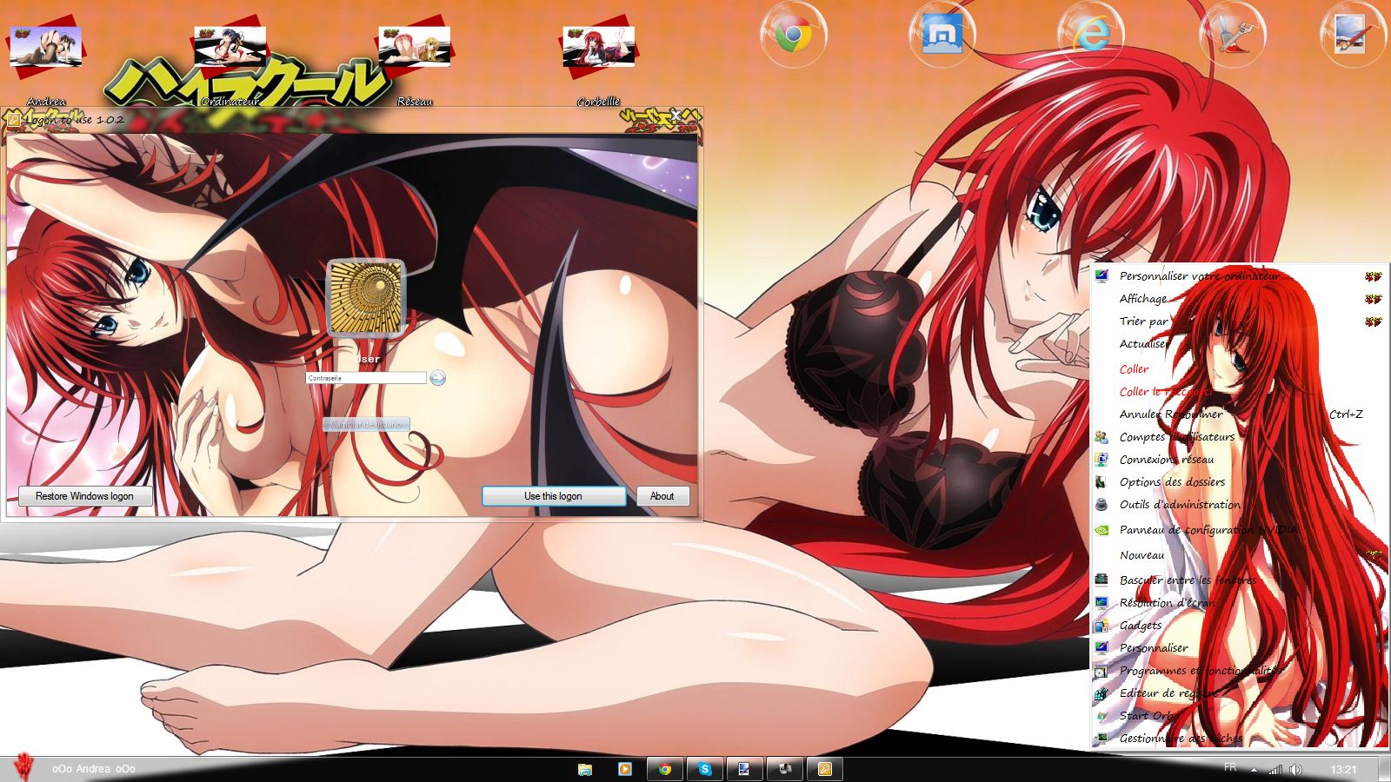
Task: Choose Annuler Renommer menu entry
Action: click(x=1239, y=414)
